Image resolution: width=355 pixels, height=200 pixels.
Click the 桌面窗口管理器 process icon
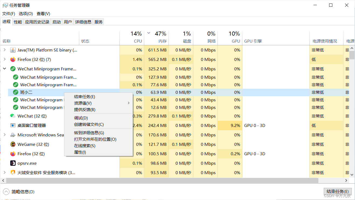click(x=13, y=126)
